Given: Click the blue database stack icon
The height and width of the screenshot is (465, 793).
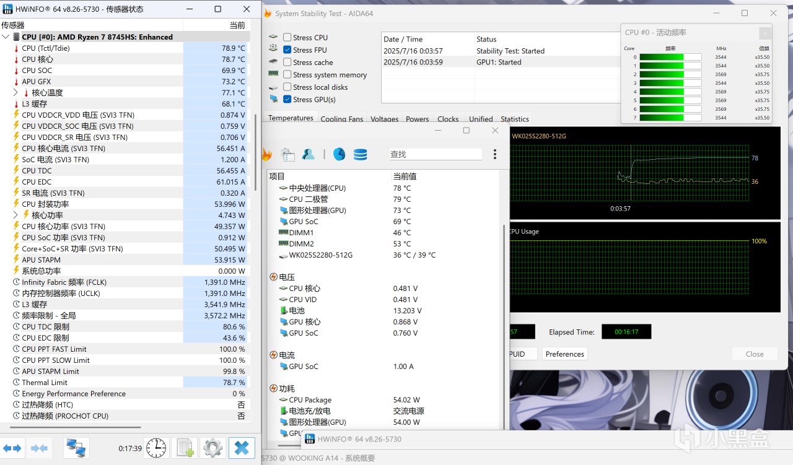Looking at the screenshot, I should click(361, 154).
